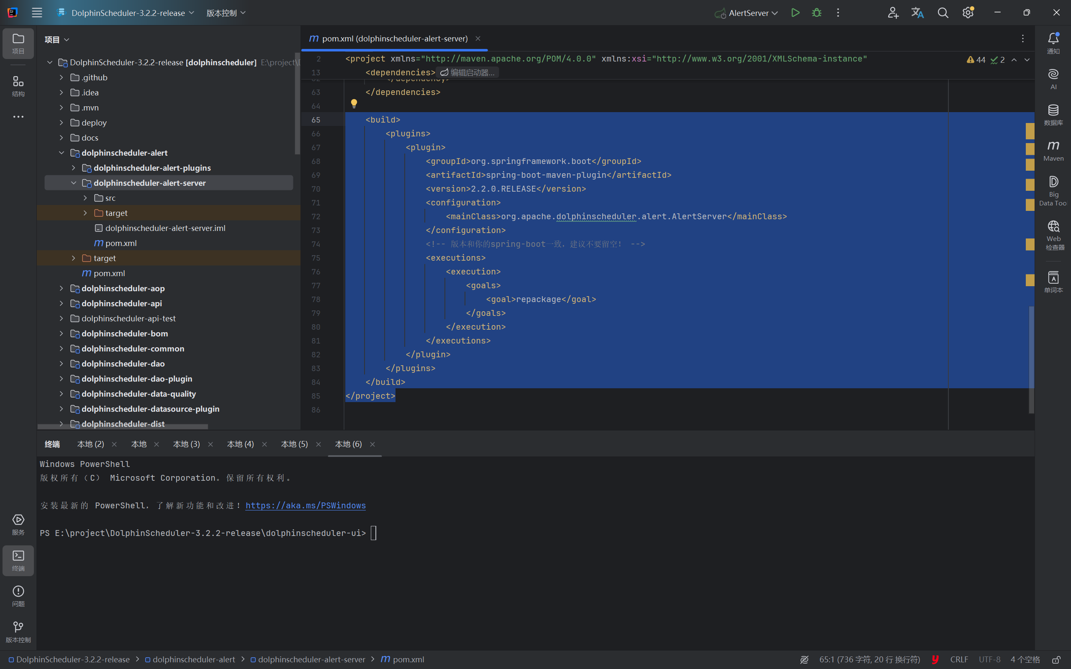Image resolution: width=1071 pixels, height=669 pixels.
Task: Collapse the dolphinscheduler-alert-server folder
Action: [x=74, y=183]
